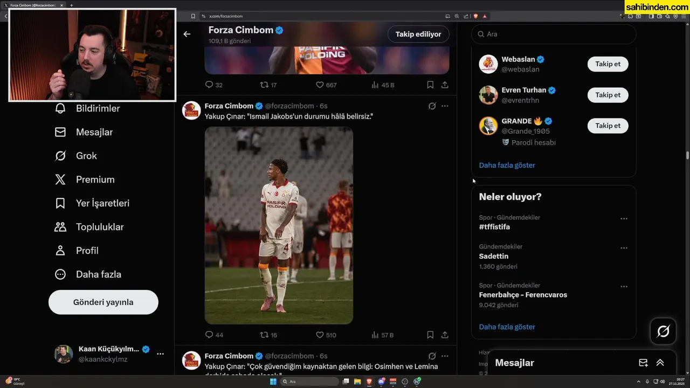The image size is (690, 388).
Task: Open Mesajlar envelope in sidebar
Action: 60,132
